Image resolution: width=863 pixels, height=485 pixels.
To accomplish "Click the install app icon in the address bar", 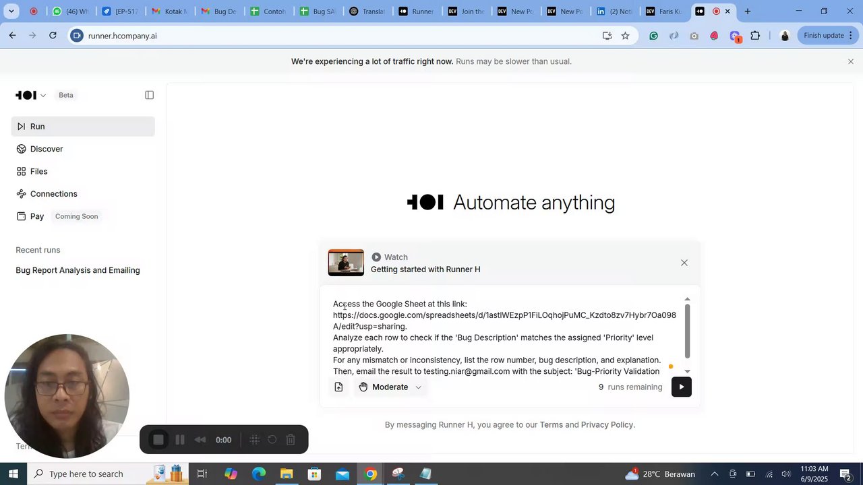I will pyautogui.click(x=607, y=36).
